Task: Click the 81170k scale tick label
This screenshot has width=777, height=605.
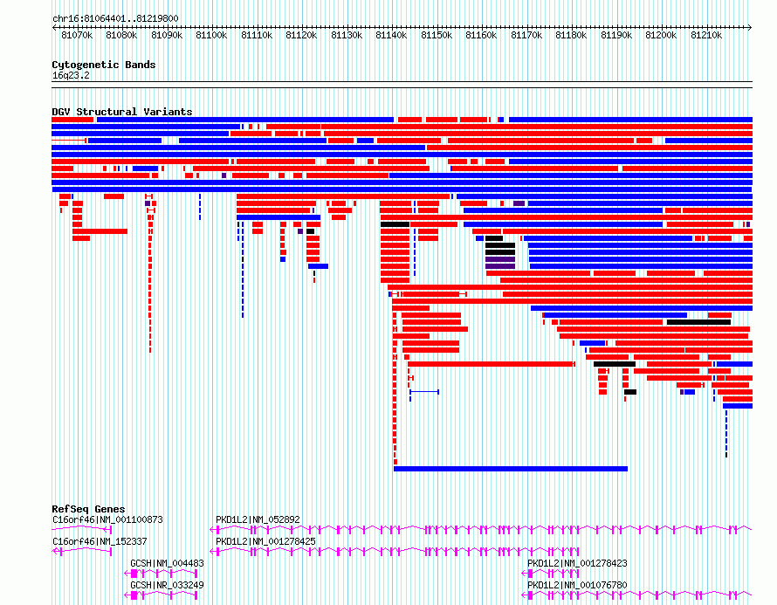Action: point(526,35)
